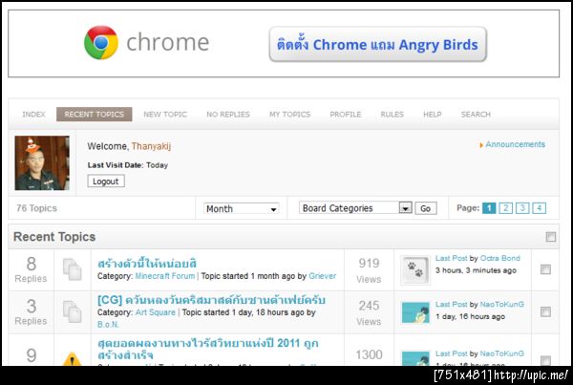Screen dimensions: 573x385
Task: Select page 1
Action: [x=489, y=208]
